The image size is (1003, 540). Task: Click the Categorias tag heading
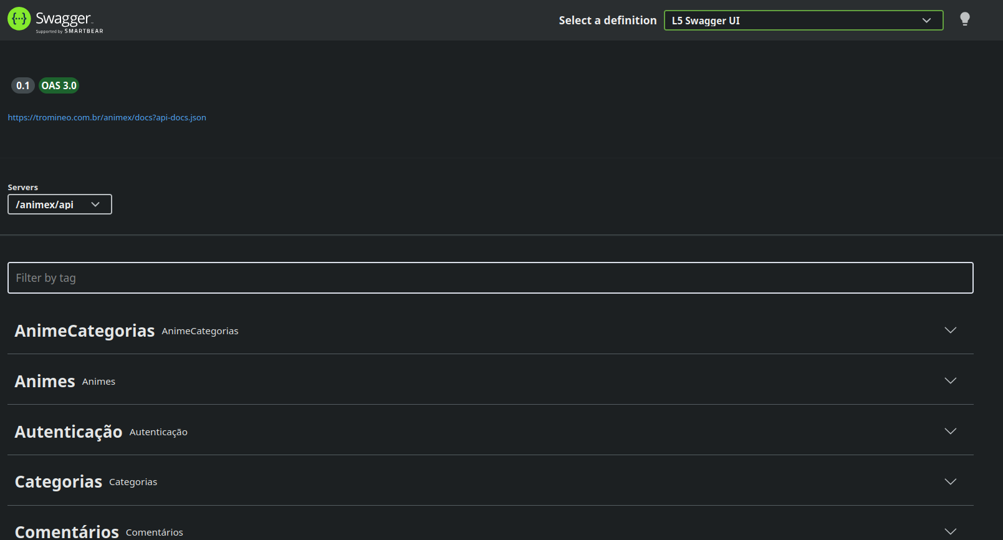click(59, 482)
